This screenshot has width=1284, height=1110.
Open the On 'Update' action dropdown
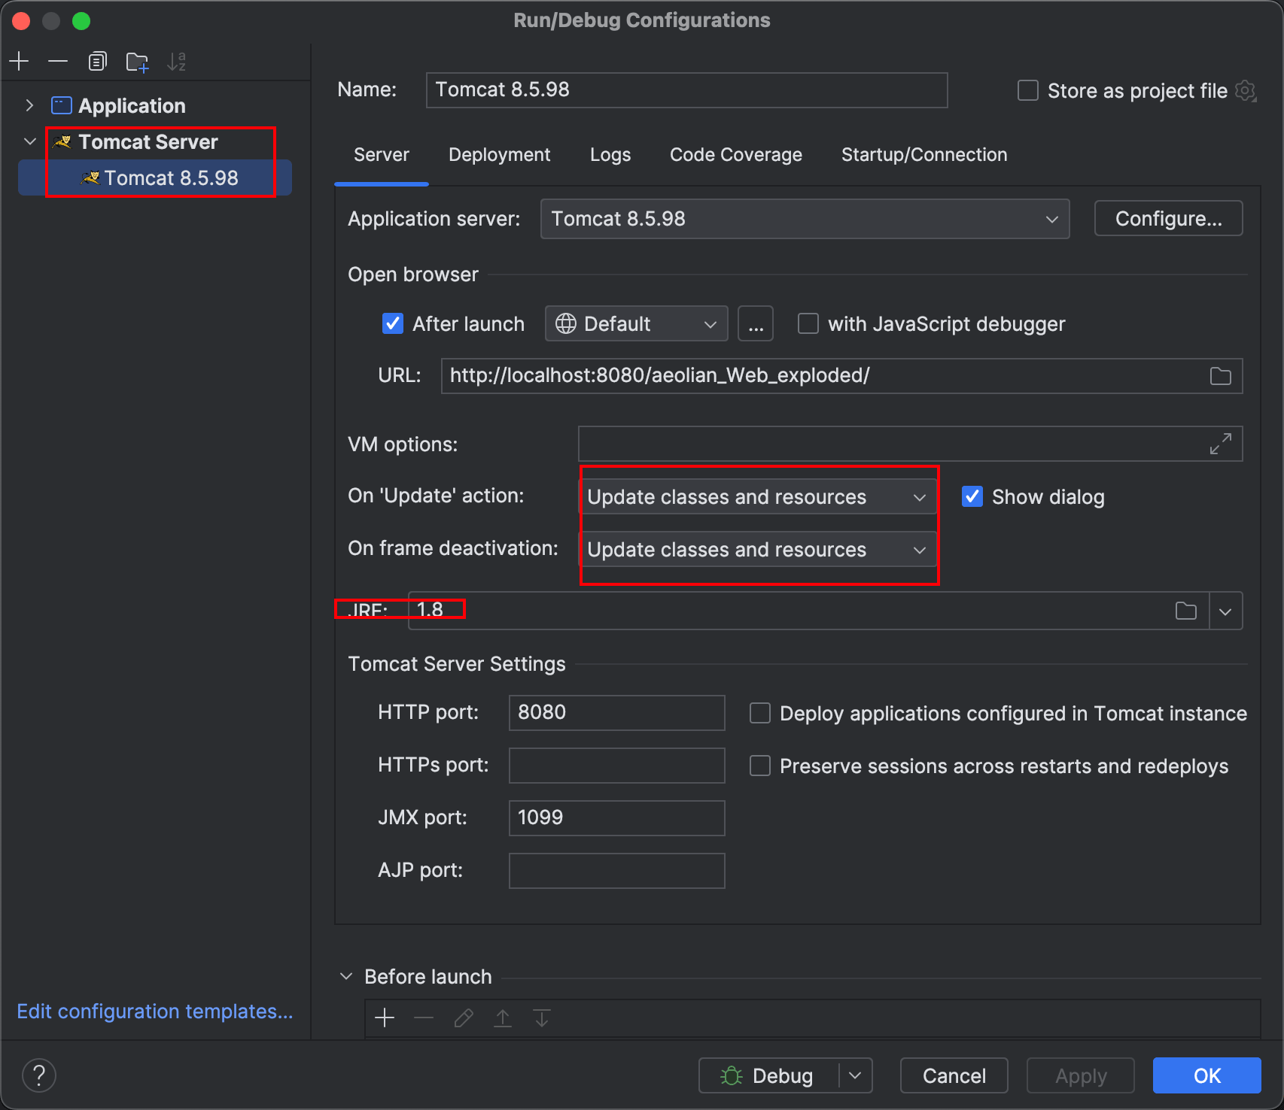click(x=757, y=496)
